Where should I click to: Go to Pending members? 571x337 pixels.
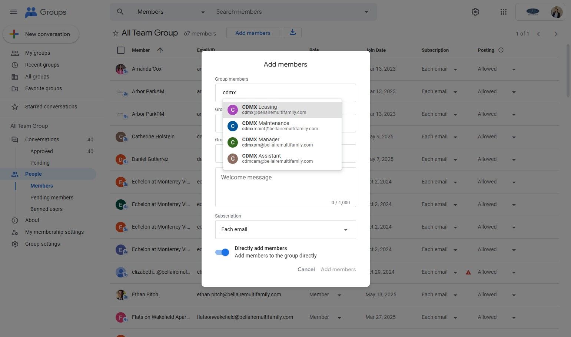point(52,198)
